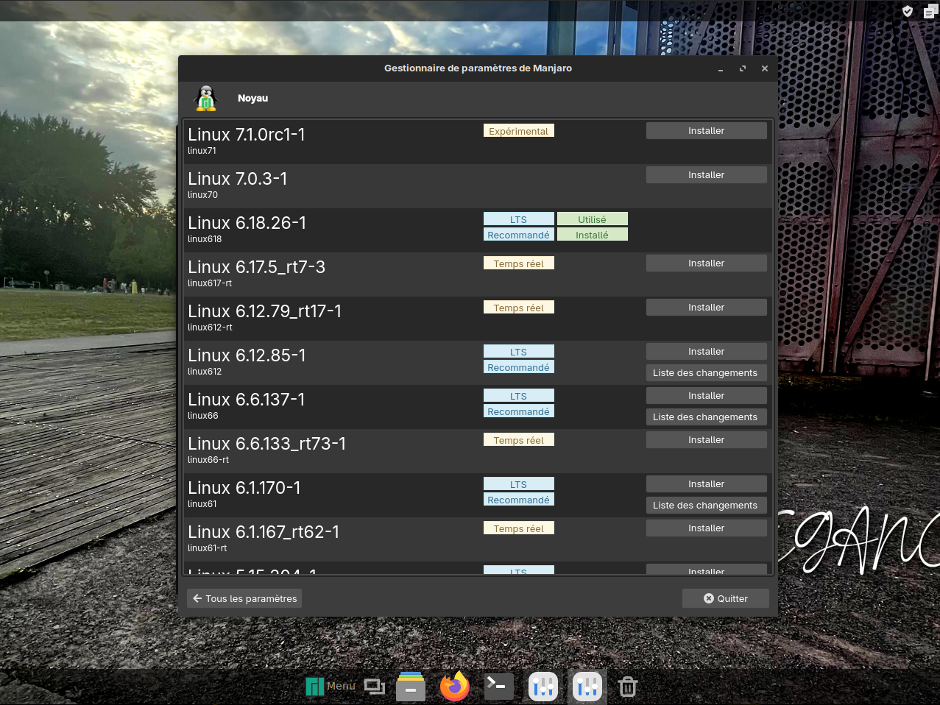Viewport: 940px width, 705px height.
Task: Install real-time kernel Linux 6.17.5_rt7-3
Action: 707,263
